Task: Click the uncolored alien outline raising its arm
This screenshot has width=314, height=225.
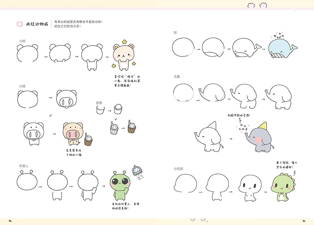Action: click(88, 185)
